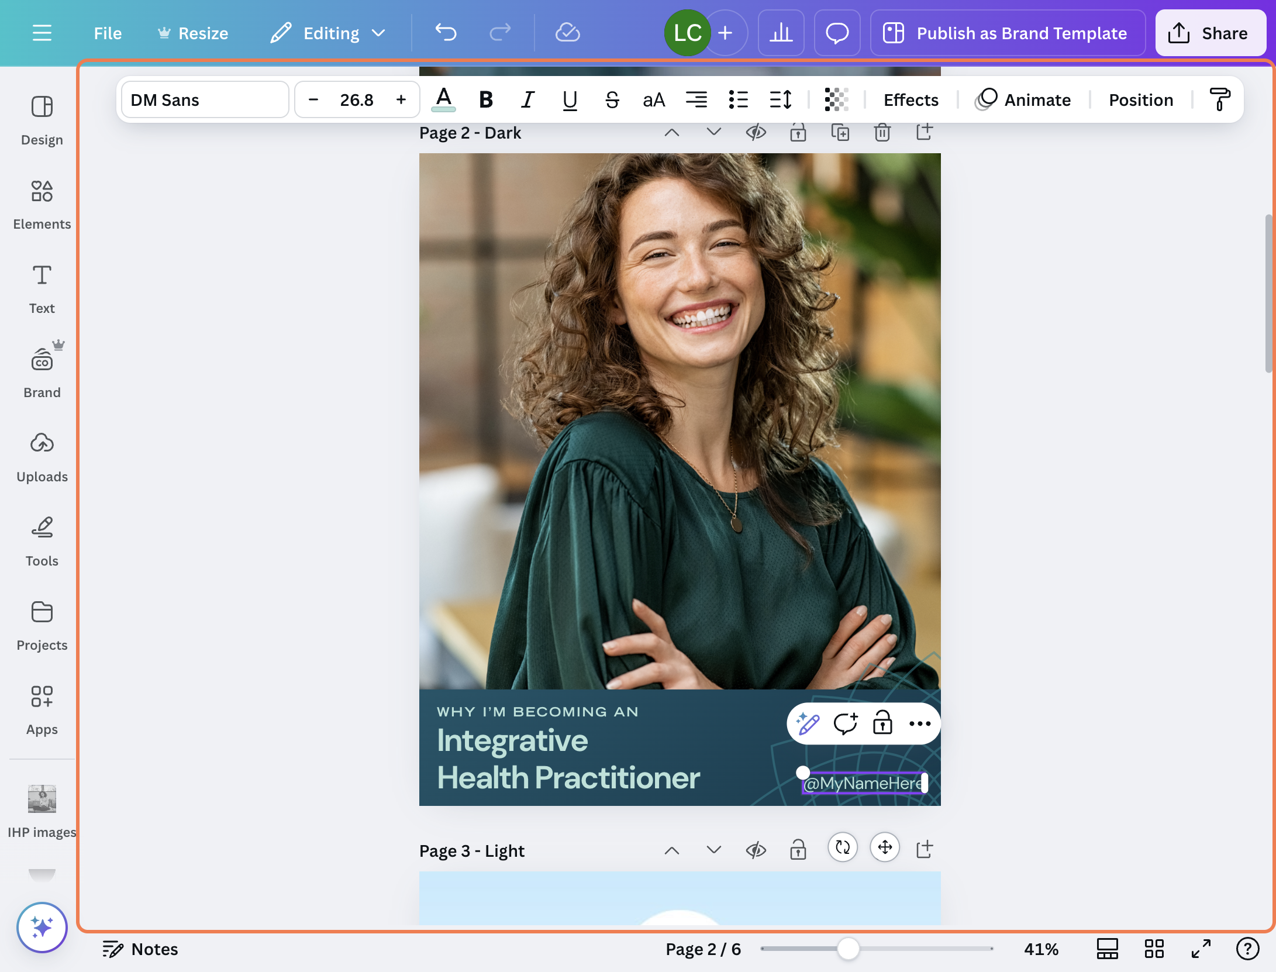Viewport: 1276px width, 972px height.
Task: Toggle italic formatting
Action: tap(528, 100)
